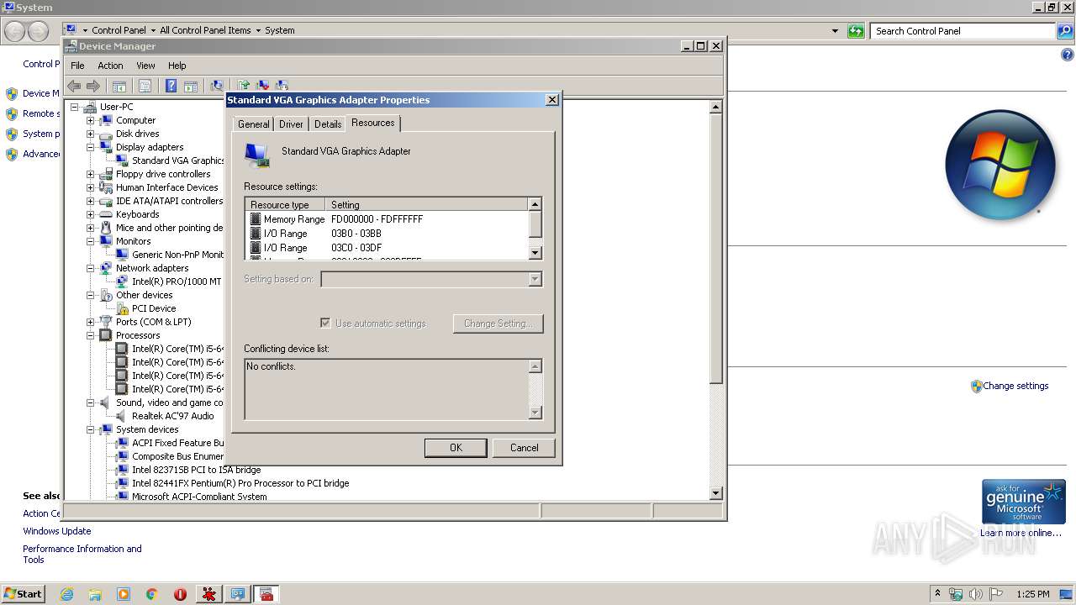
Task: Open the Action menu in Device Manager
Action: coord(110,66)
